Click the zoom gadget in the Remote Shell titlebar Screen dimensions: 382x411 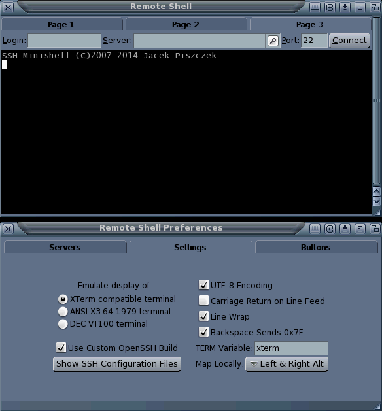pyautogui.click(x=360, y=7)
